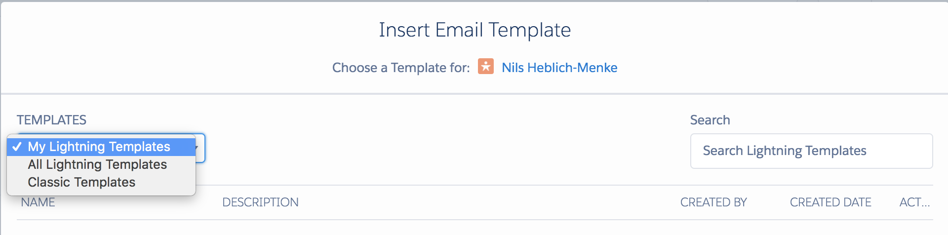Choose All Lightning Templates from the list
948x235 pixels.
(97, 164)
